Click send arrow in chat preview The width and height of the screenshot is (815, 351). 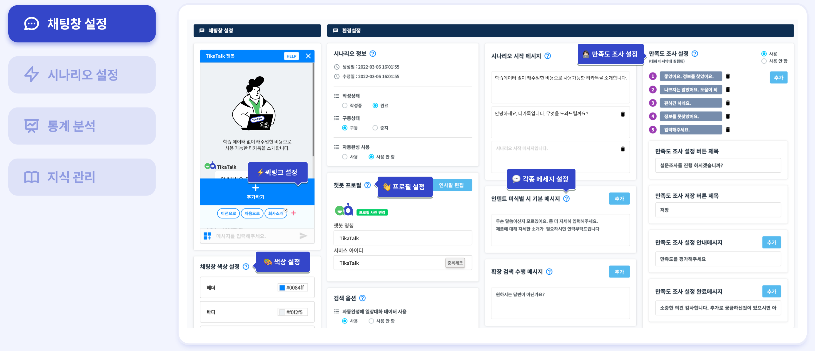click(303, 235)
